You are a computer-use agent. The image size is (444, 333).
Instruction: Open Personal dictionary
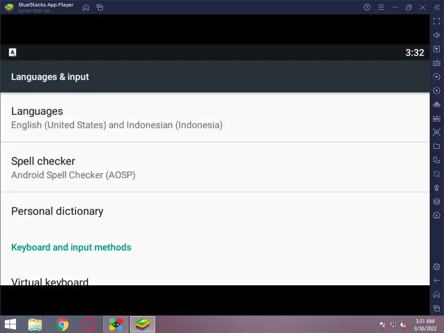coord(215,211)
